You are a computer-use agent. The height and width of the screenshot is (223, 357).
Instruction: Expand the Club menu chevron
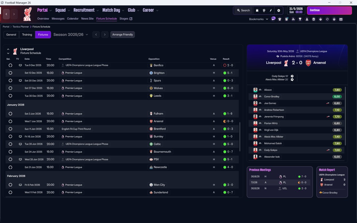(x=138, y=10)
